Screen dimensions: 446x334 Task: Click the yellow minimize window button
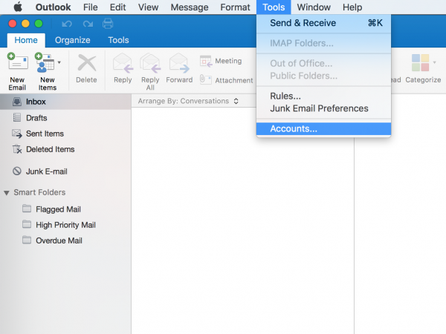point(25,24)
